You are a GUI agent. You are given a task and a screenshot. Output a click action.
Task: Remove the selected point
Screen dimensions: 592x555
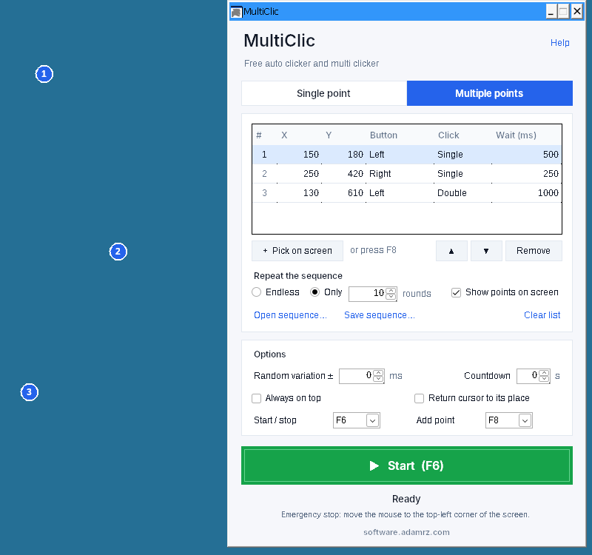point(534,251)
